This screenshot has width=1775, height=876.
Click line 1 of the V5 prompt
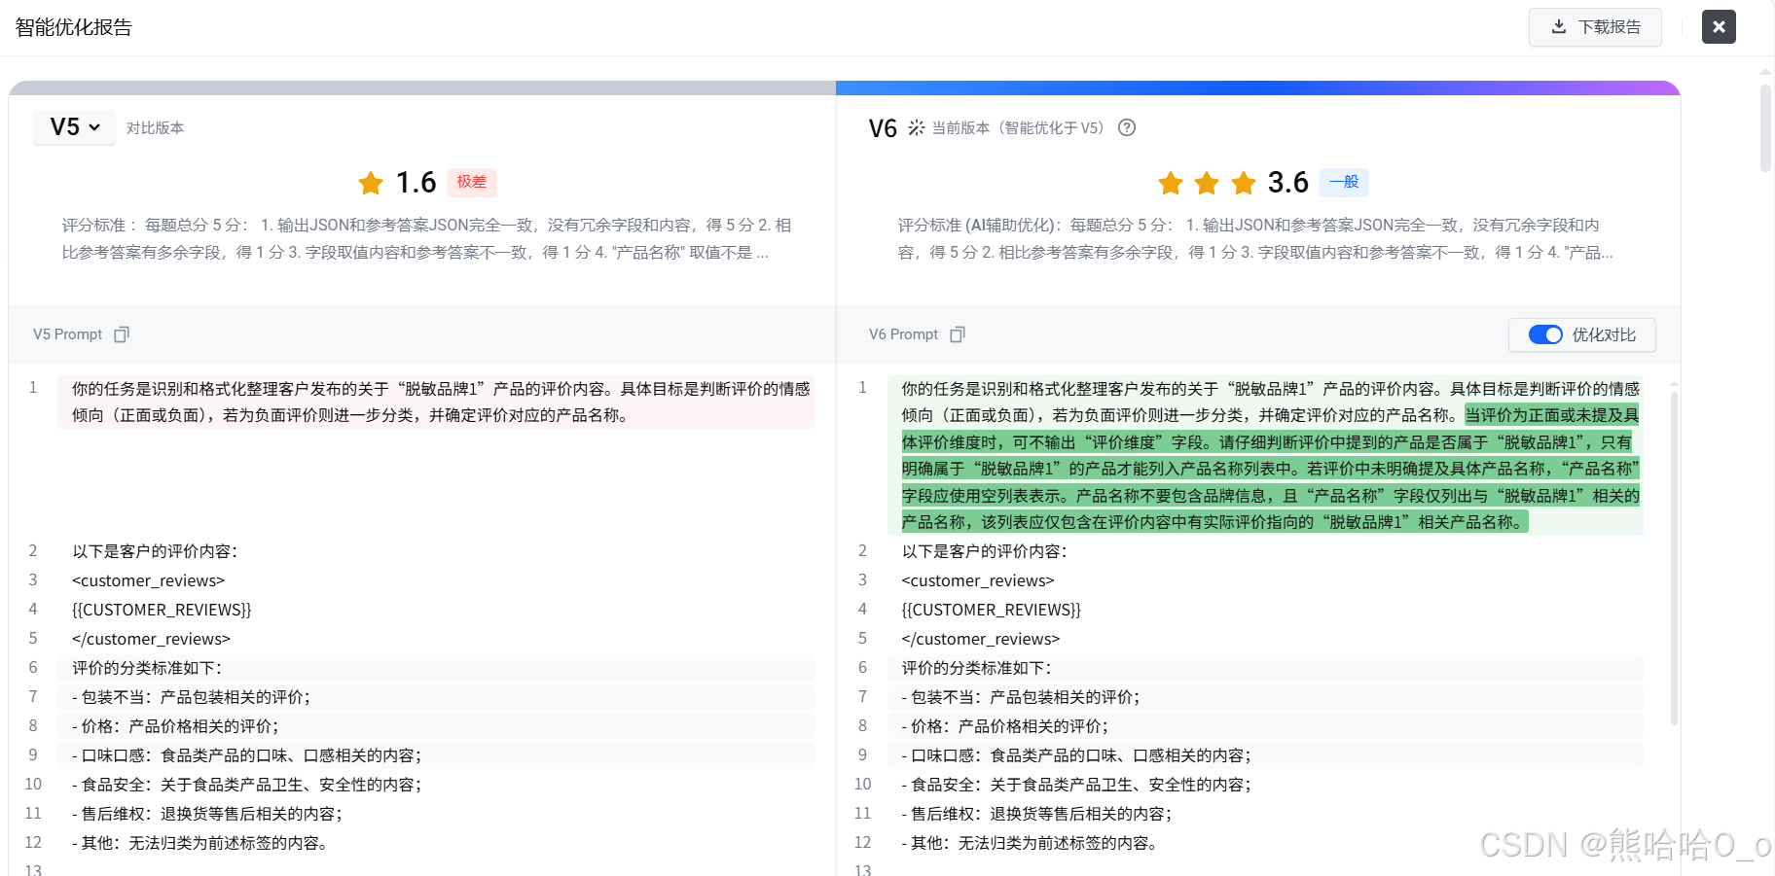coord(436,402)
